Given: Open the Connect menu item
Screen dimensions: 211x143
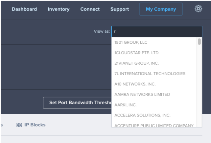Looking at the screenshot, I should coord(90,9).
